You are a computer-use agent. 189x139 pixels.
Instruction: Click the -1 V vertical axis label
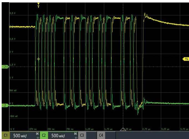(12, 129)
